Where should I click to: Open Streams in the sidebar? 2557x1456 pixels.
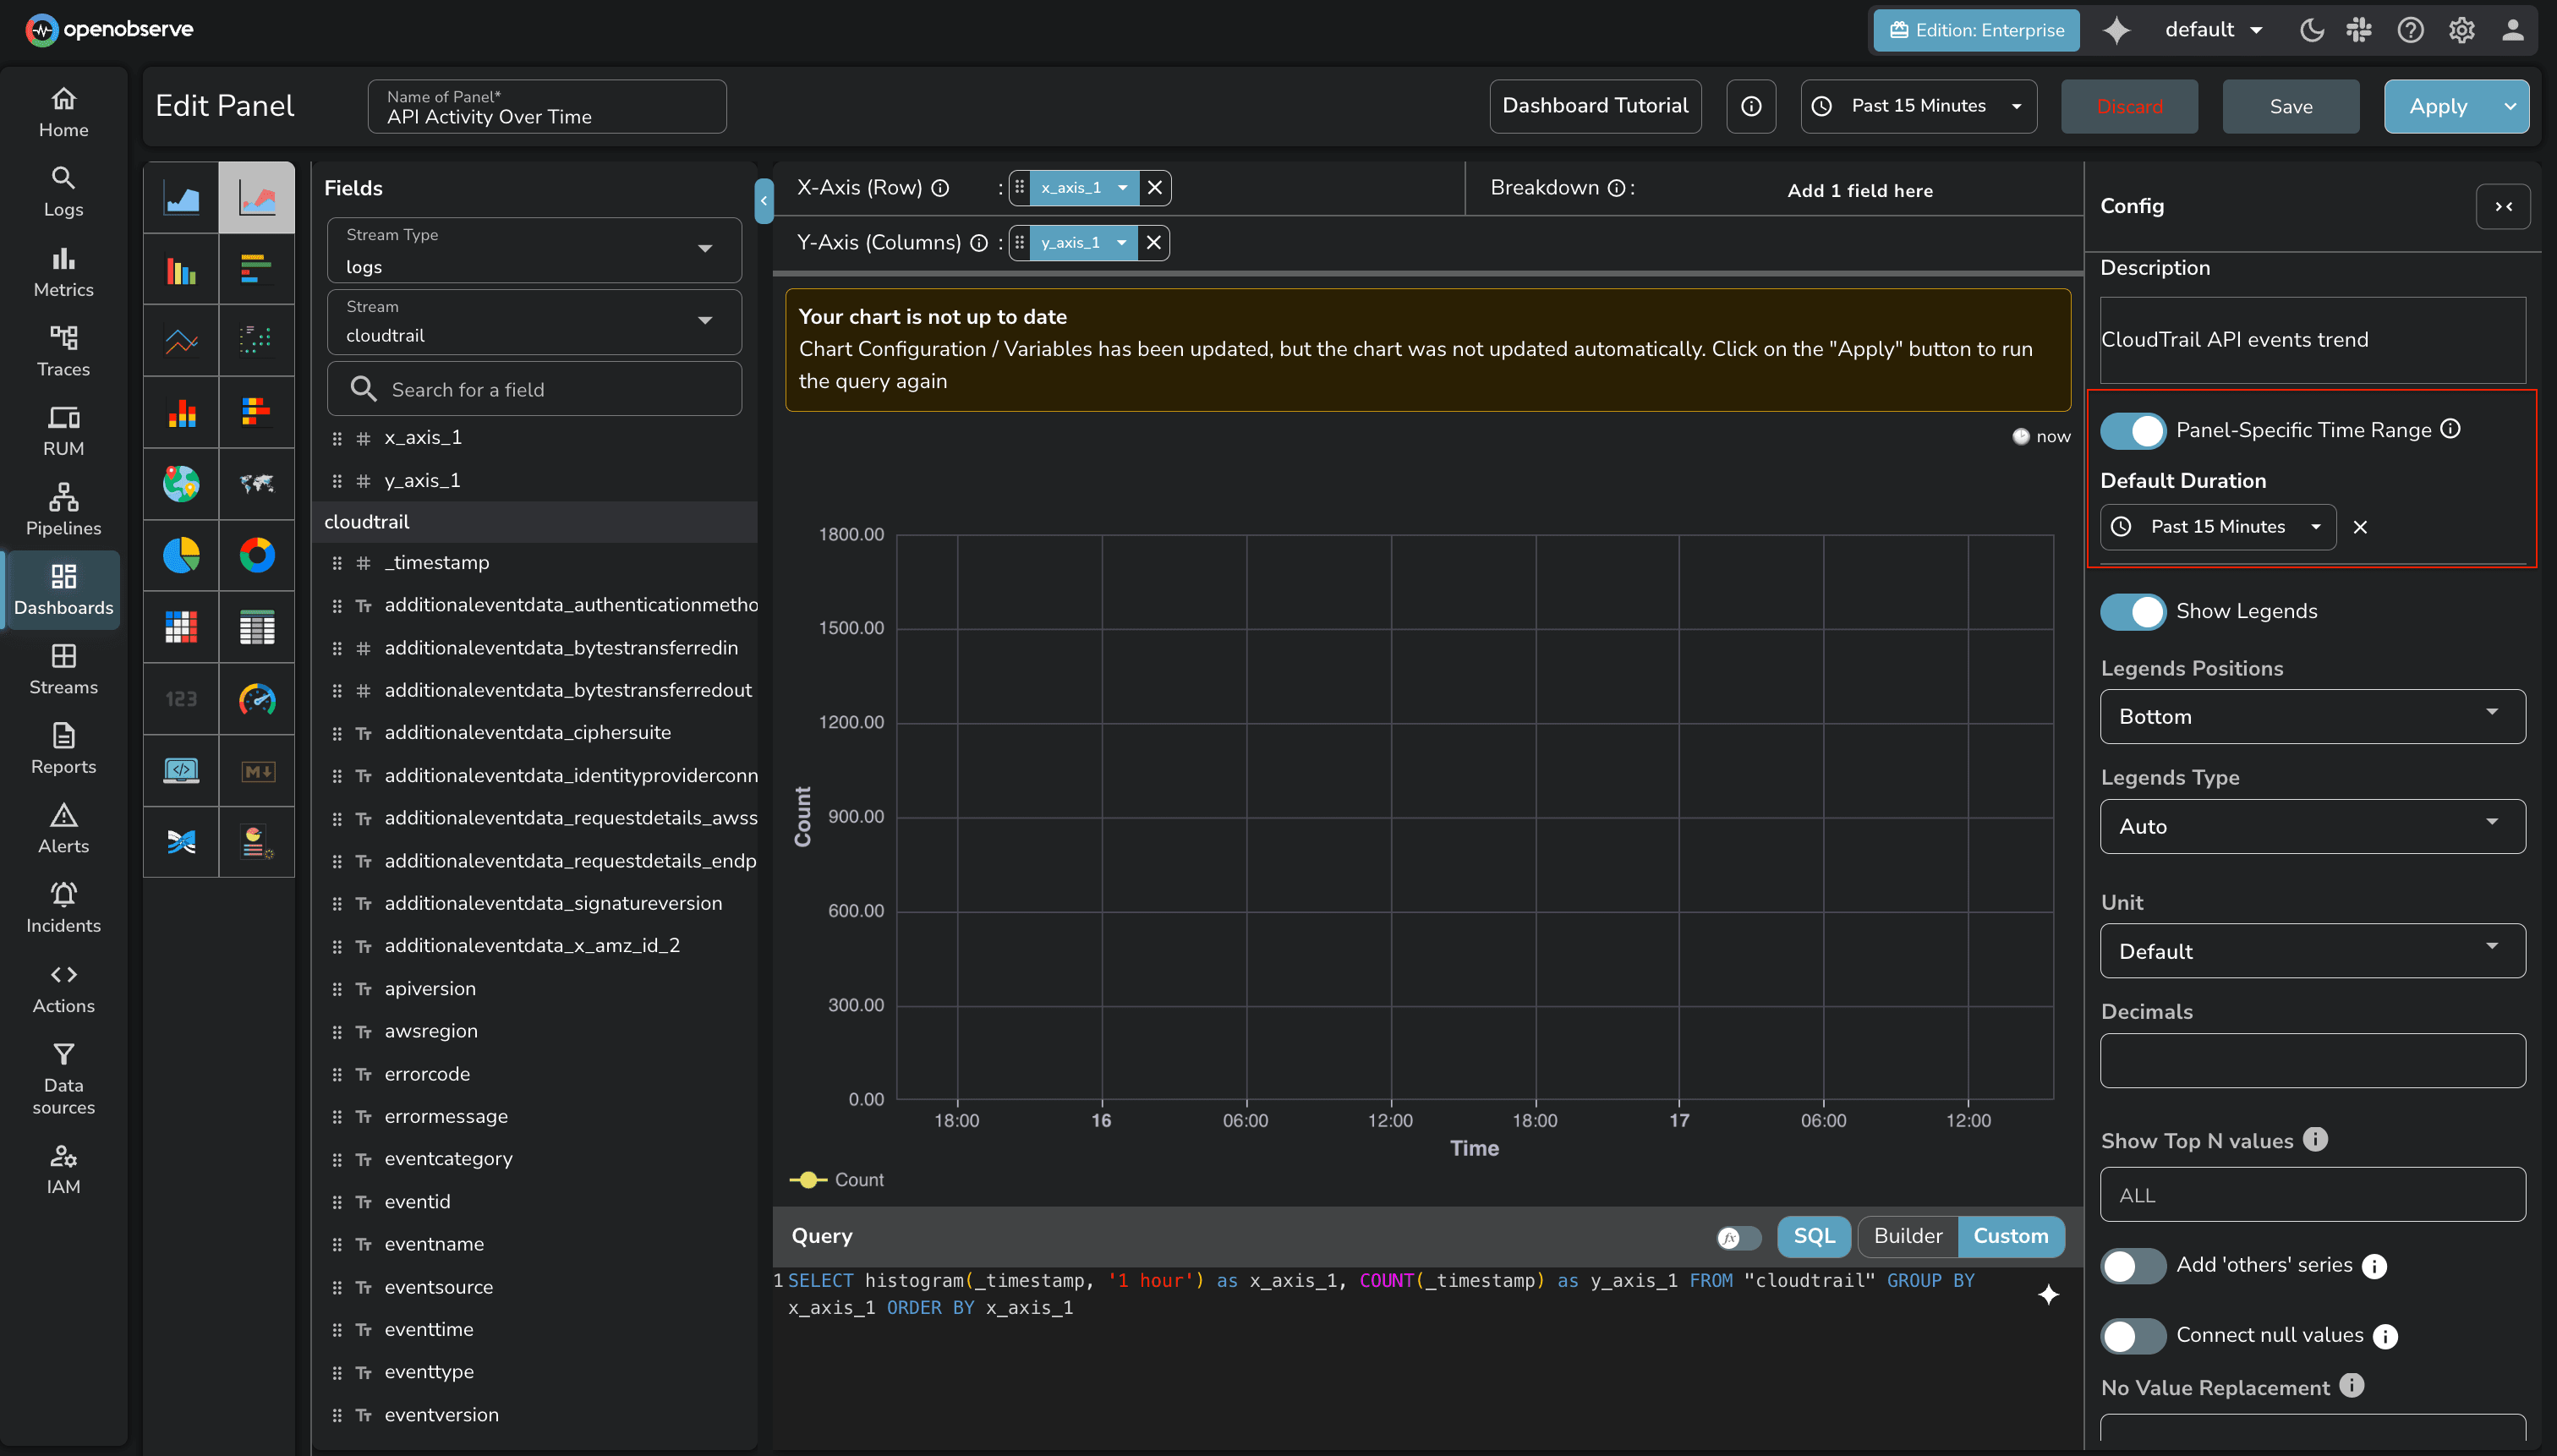pyautogui.click(x=63, y=668)
